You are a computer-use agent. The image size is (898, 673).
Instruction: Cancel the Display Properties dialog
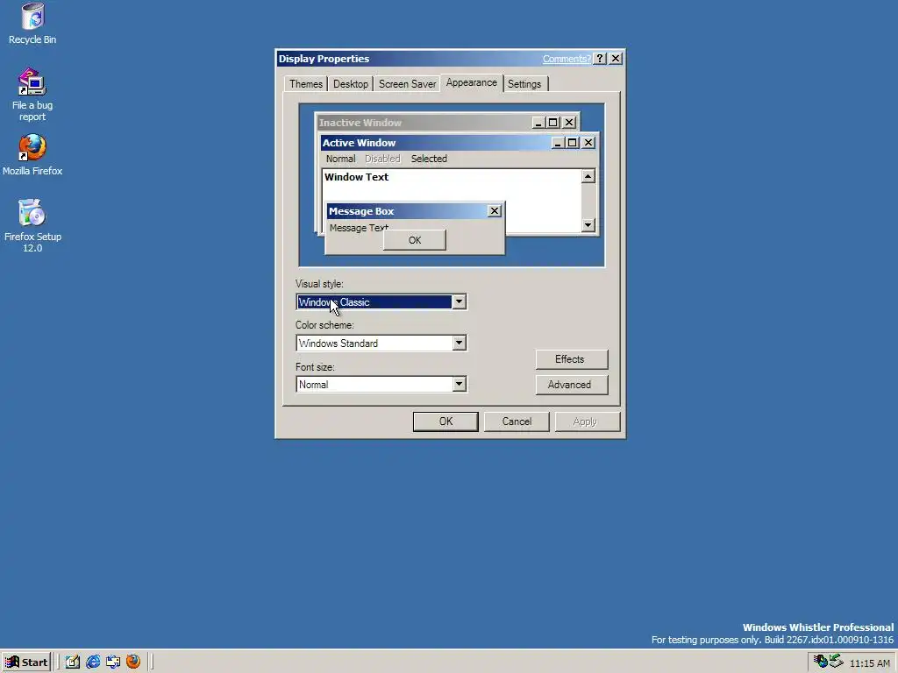517,422
